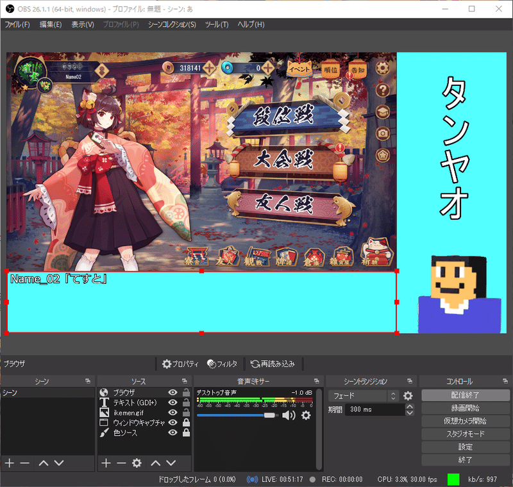Screen dimensions: 513x487
Task: Move scene up with arrow icon
Action: (44, 463)
